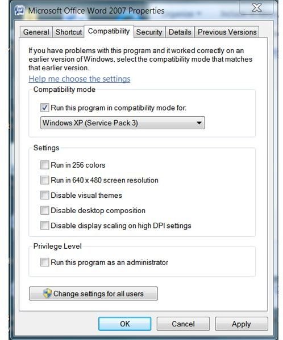Check Disable display scaling on high DPI
The height and width of the screenshot is (340, 283).
click(x=44, y=226)
